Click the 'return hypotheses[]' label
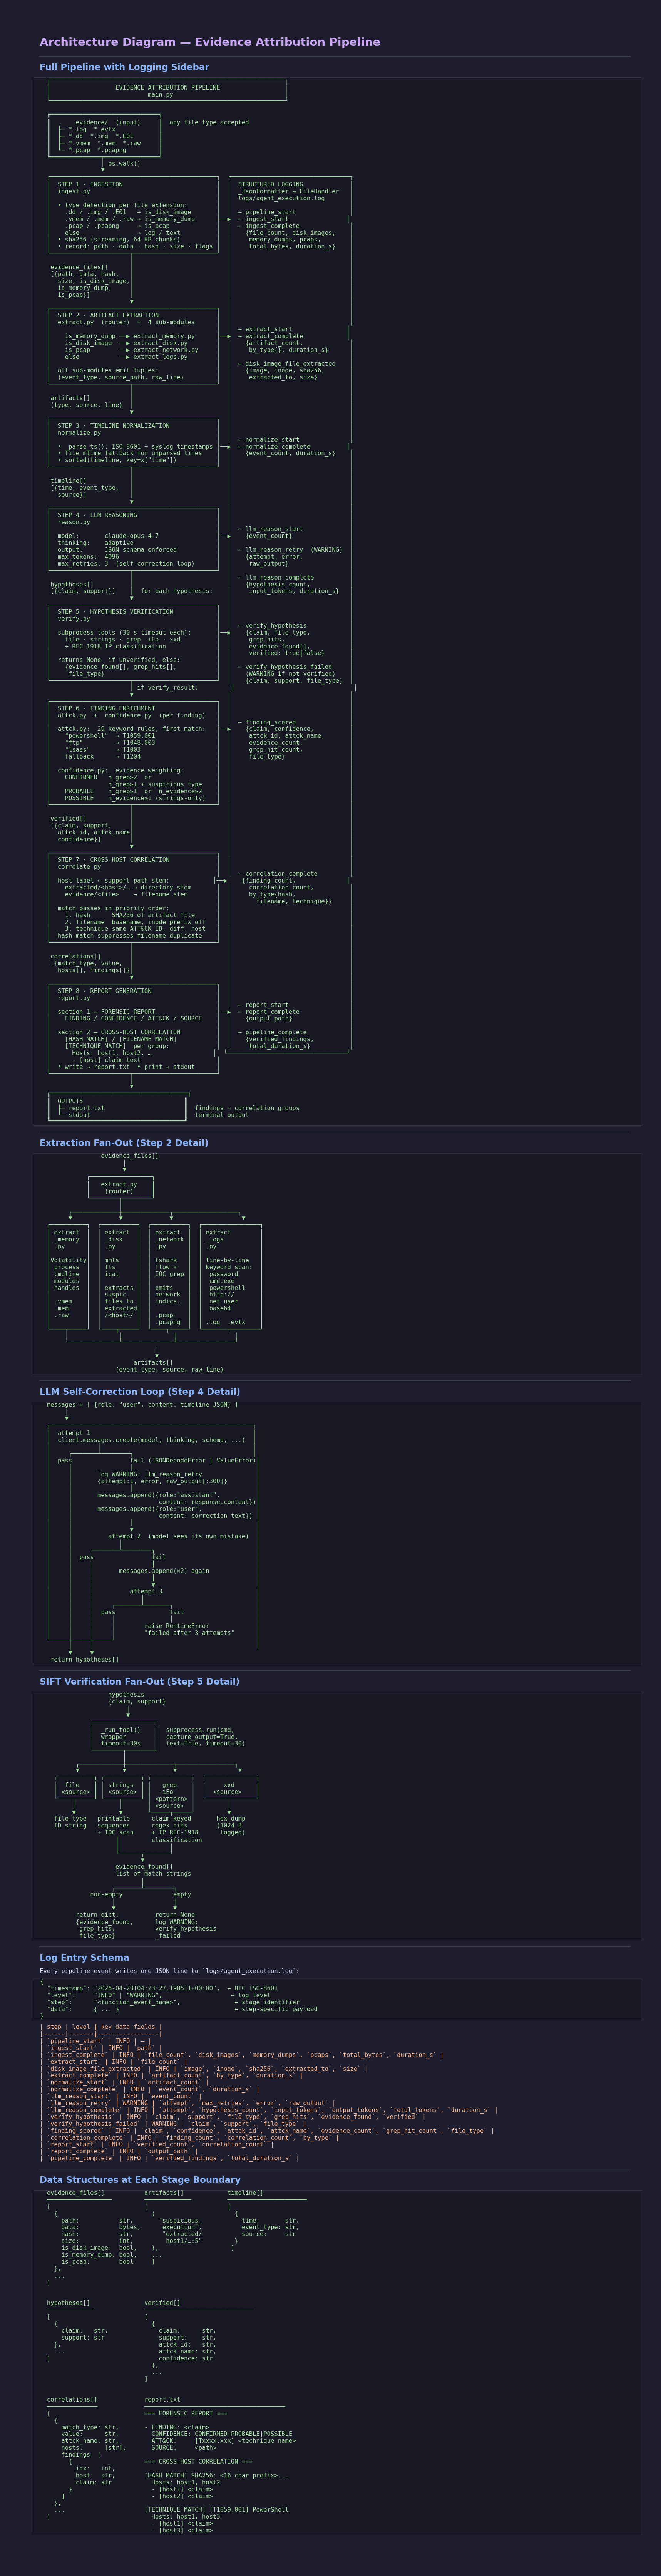Viewport: 661px width, 2576px height. click(x=85, y=1660)
